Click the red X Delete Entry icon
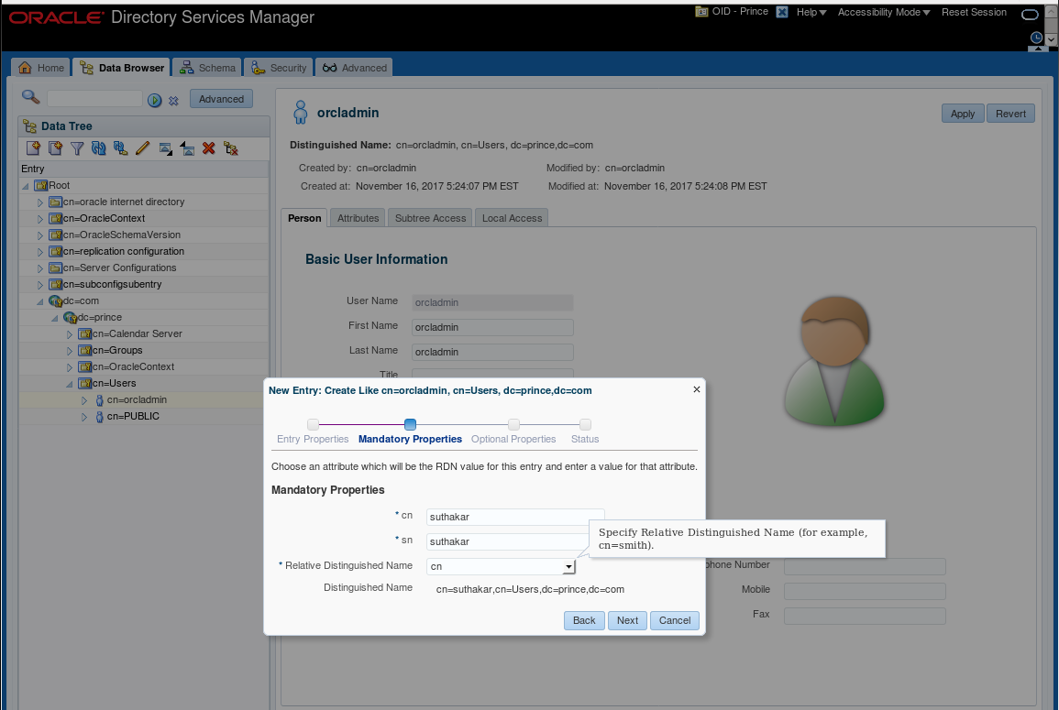 coord(209,147)
